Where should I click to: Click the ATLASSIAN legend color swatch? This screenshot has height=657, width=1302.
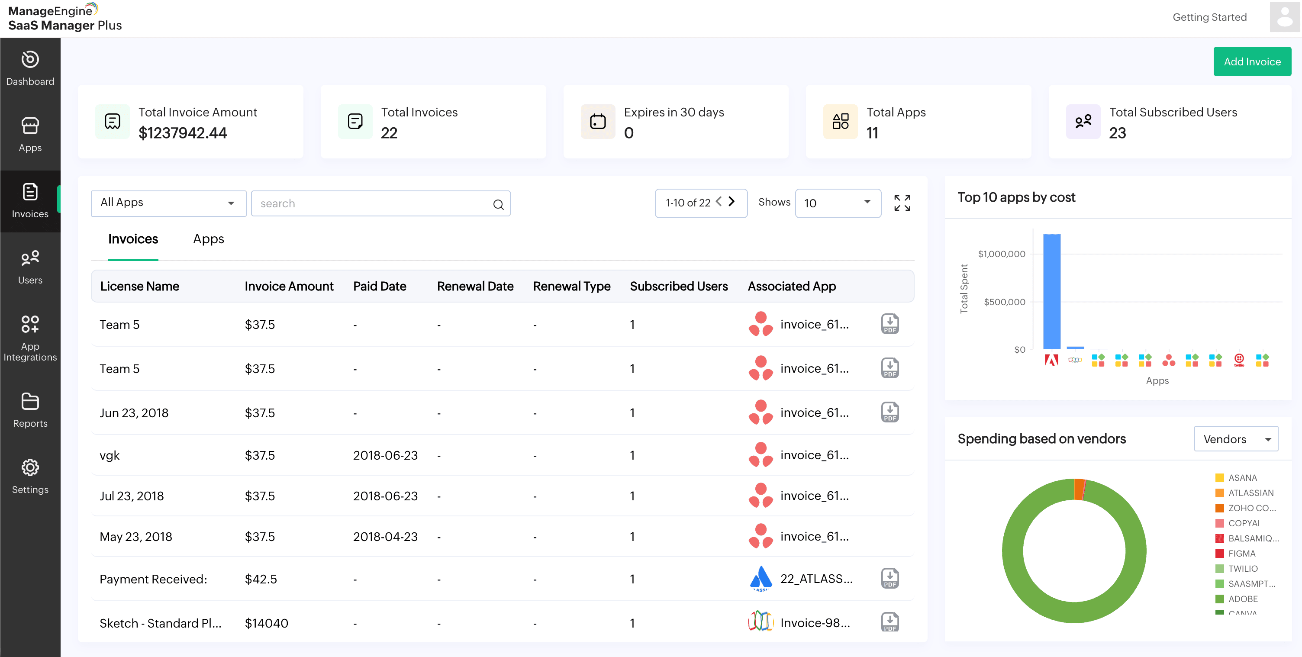1220,493
